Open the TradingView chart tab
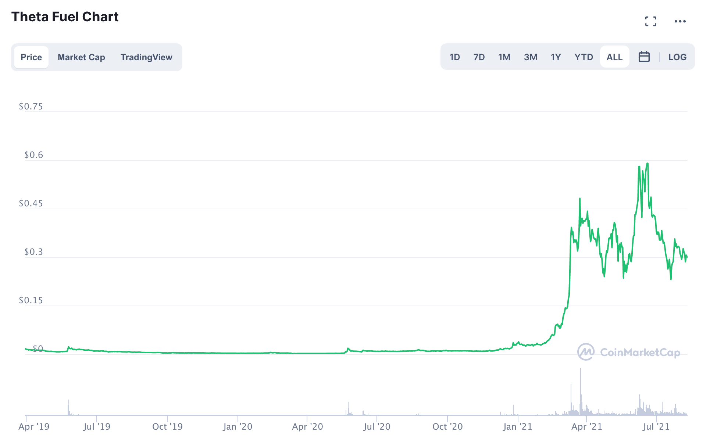This screenshot has height=437, width=703. 146,57
